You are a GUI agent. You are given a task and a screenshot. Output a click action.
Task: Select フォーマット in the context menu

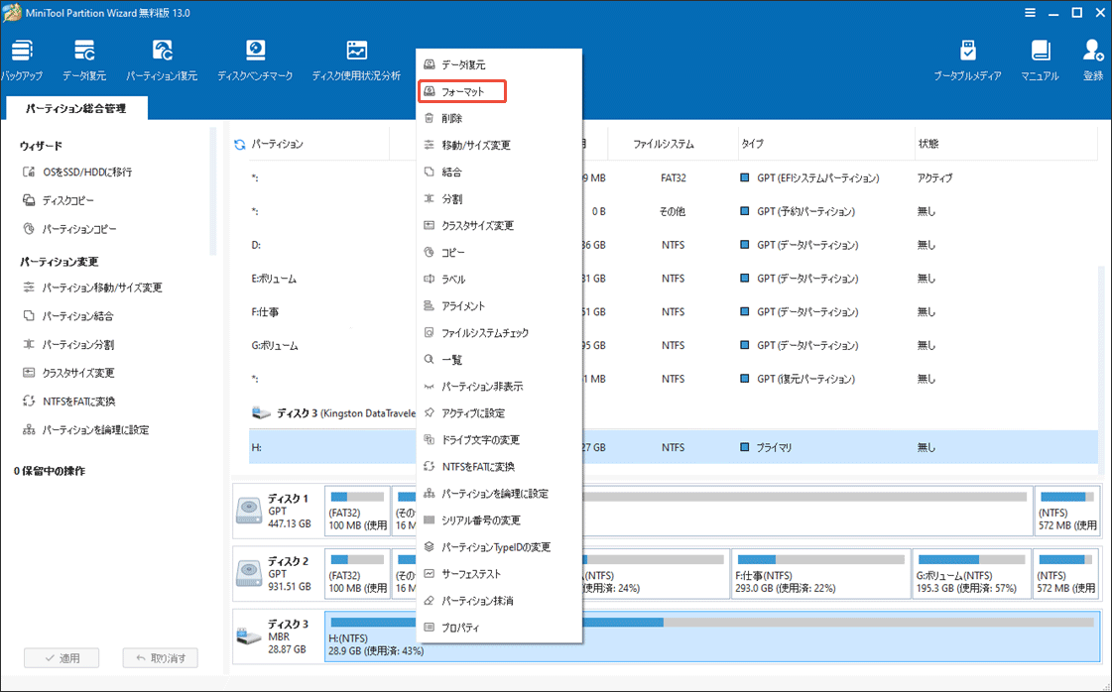click(x=462, y=91)
